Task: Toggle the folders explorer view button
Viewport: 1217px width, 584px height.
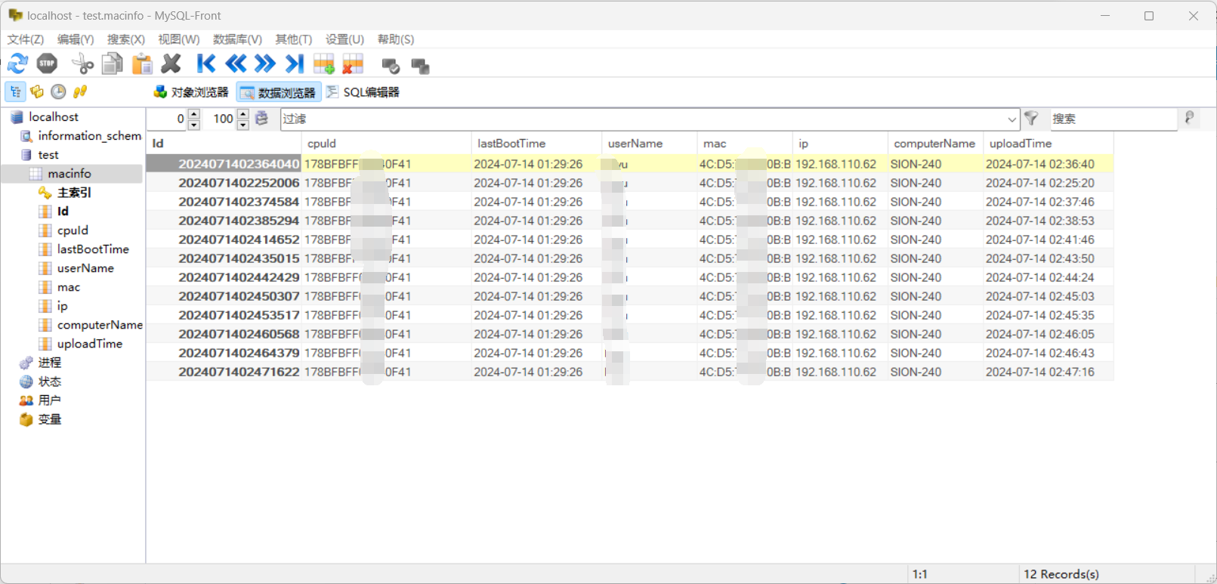Action: [37, 92]
